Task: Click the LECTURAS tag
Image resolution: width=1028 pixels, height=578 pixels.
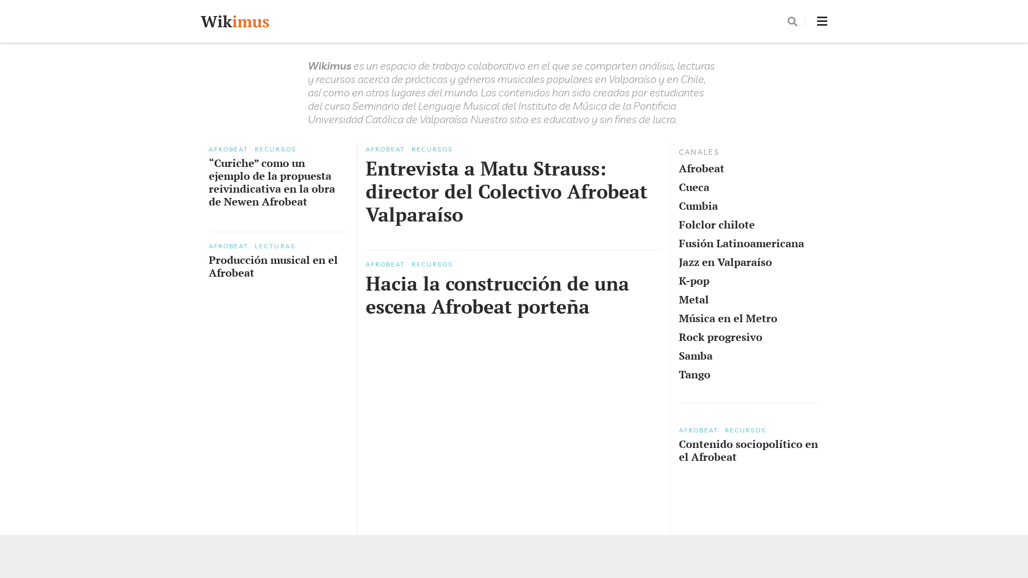Action: (275, 246)
